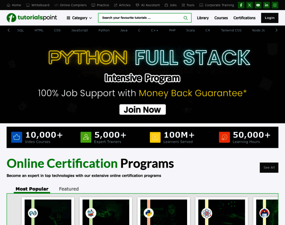Click the Category grid icon
285x225 pixels.
(x=68, y=18)
